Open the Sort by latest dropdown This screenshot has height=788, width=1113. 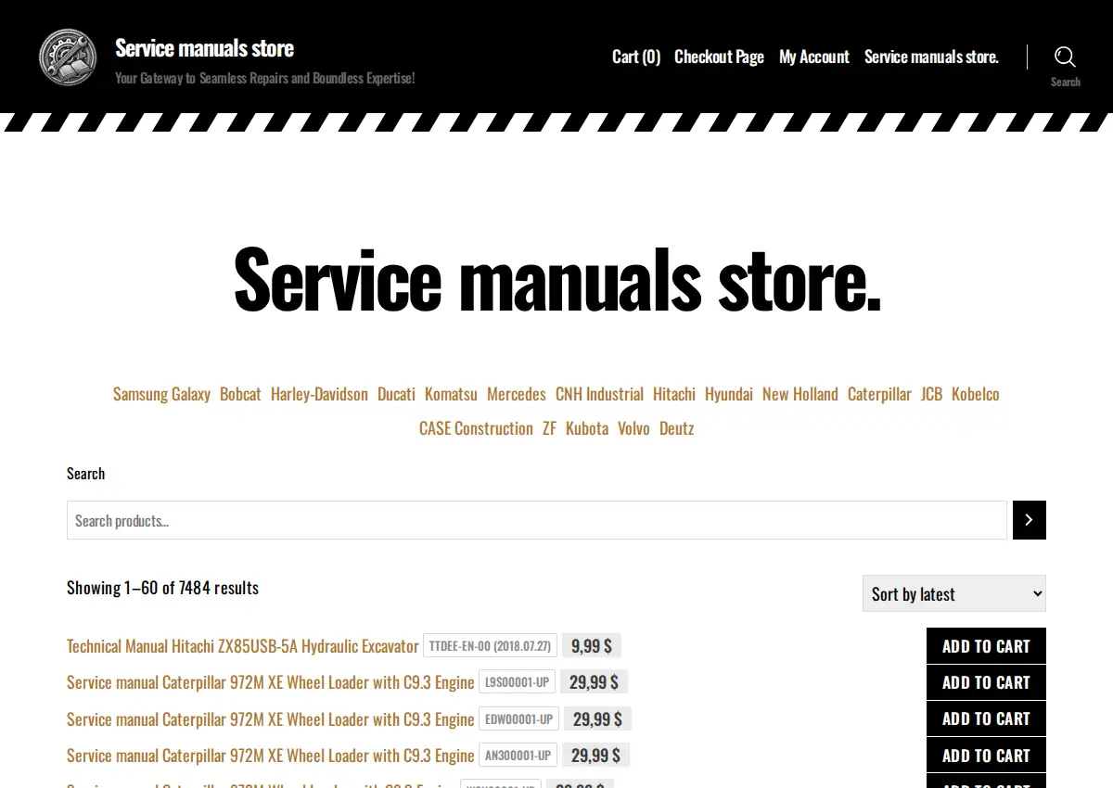tap(954, 593)
